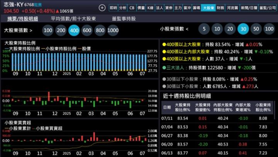Screen dimensions: 278x157
Task: Click the 近十週持股比例明細 heading
Action: point(187,96)
